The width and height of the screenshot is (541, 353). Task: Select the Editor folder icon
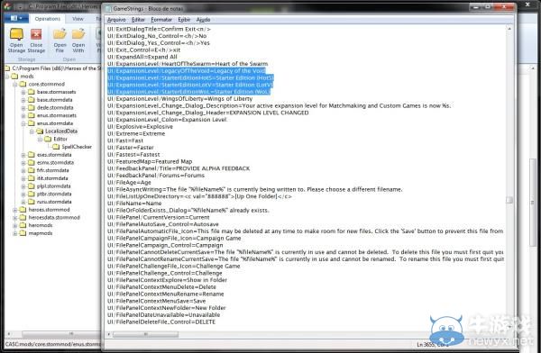point(48,139)
